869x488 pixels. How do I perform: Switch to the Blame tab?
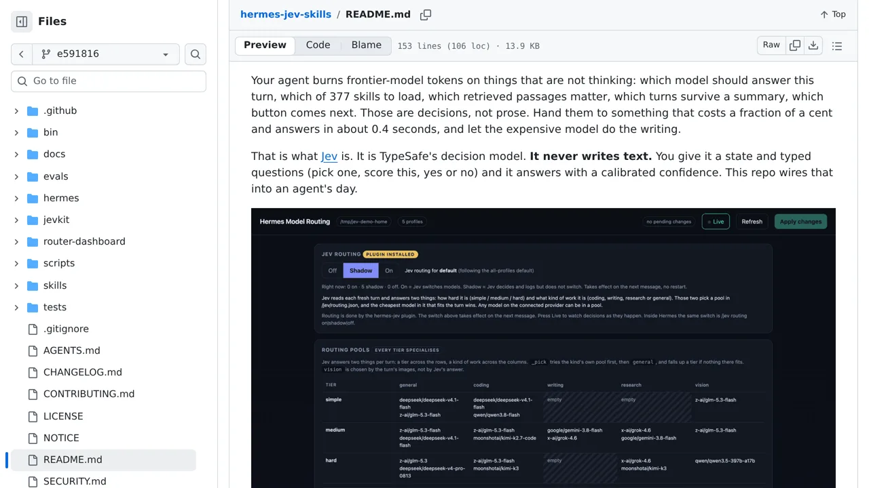tap(367, 45)
